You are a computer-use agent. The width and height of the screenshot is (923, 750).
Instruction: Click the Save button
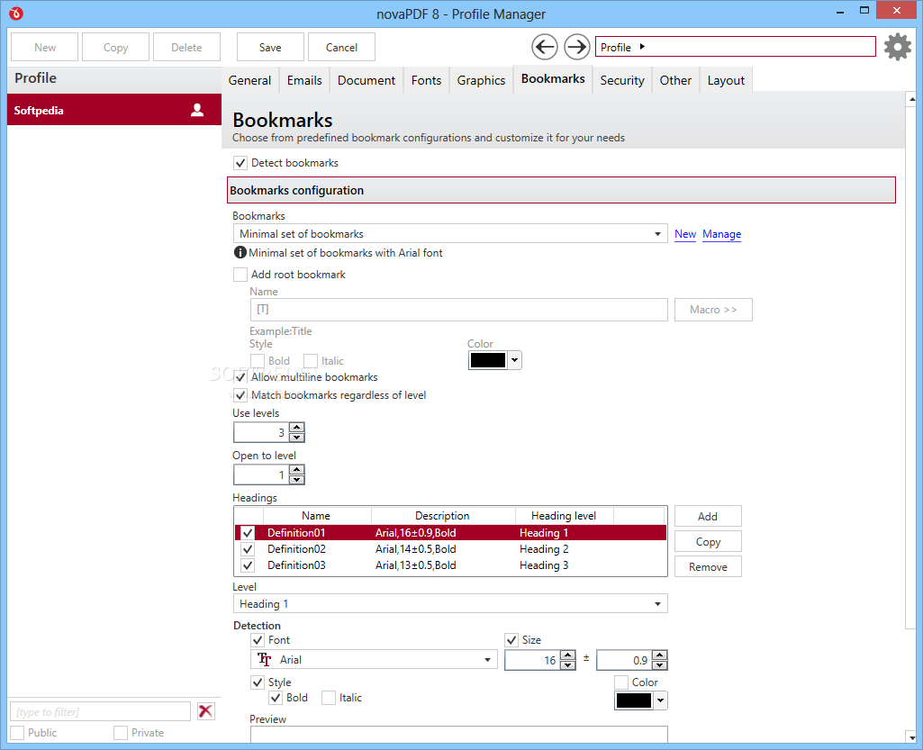pos(270,47)
